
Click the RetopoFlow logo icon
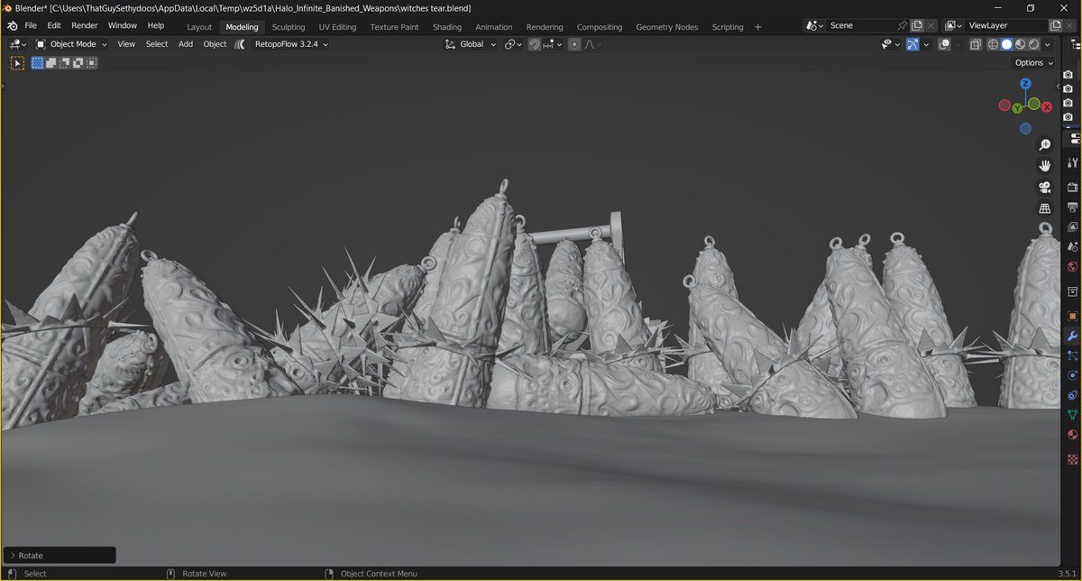click(x=241, y=44)
